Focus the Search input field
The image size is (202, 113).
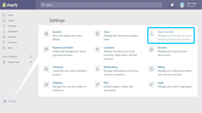click(x=101, y=5)
